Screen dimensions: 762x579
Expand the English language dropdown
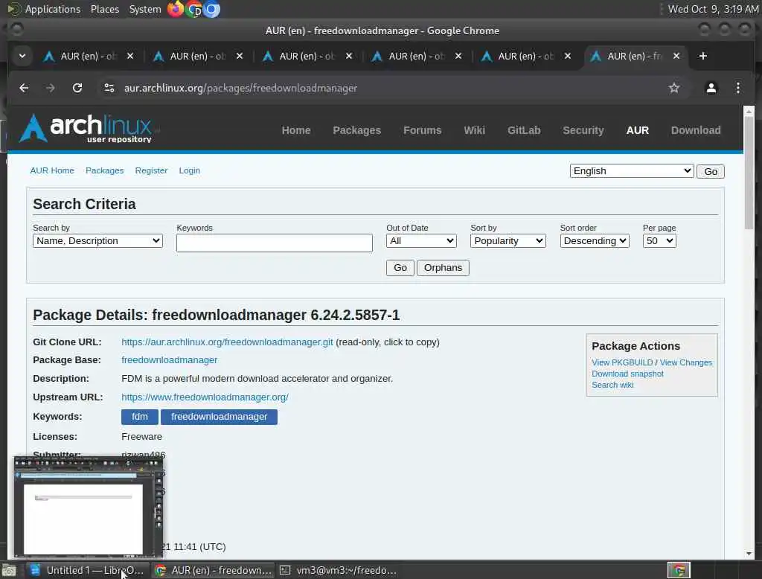(x=631, y=170)
